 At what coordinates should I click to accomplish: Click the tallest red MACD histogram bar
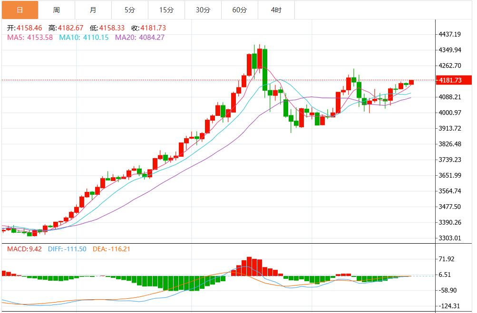point(249,266)
